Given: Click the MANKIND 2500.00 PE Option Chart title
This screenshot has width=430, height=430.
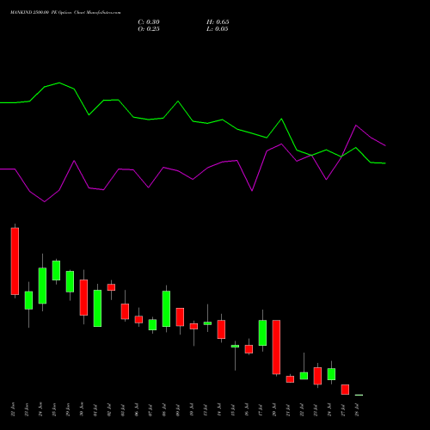Looking at the screenshot, I should [65, 13].
